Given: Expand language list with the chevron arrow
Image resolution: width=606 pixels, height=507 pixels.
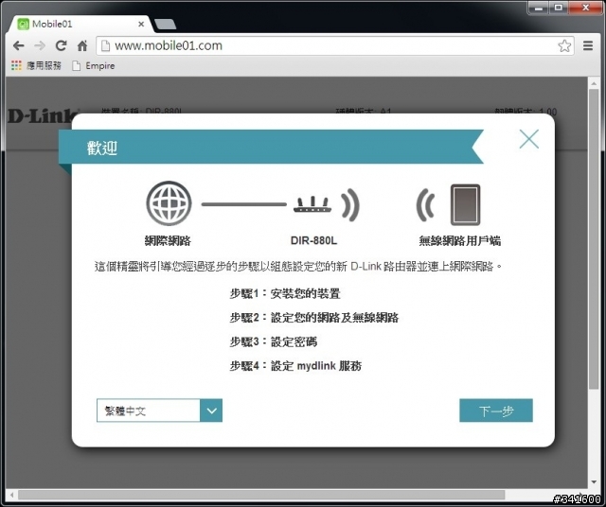Looking at the screenshot, I should click(x=211, y=411).
